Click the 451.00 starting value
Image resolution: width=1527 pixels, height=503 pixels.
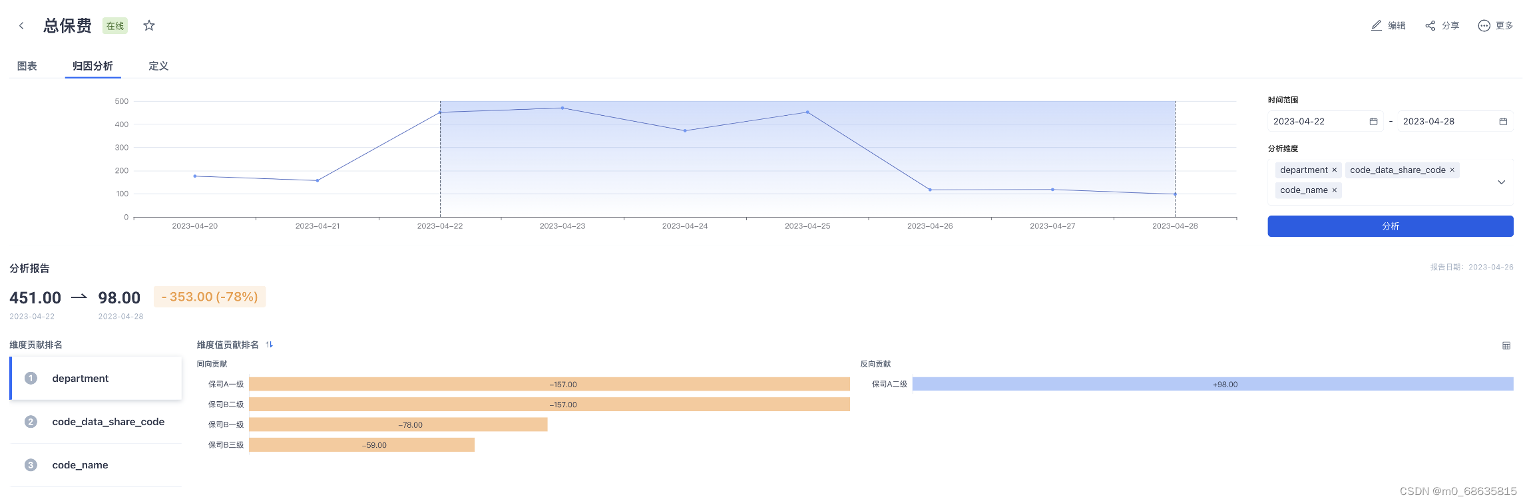click(x=35, y=298)
